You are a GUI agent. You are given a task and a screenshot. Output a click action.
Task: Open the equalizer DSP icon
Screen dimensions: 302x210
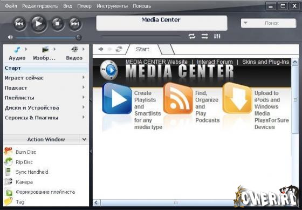(217, 36)
